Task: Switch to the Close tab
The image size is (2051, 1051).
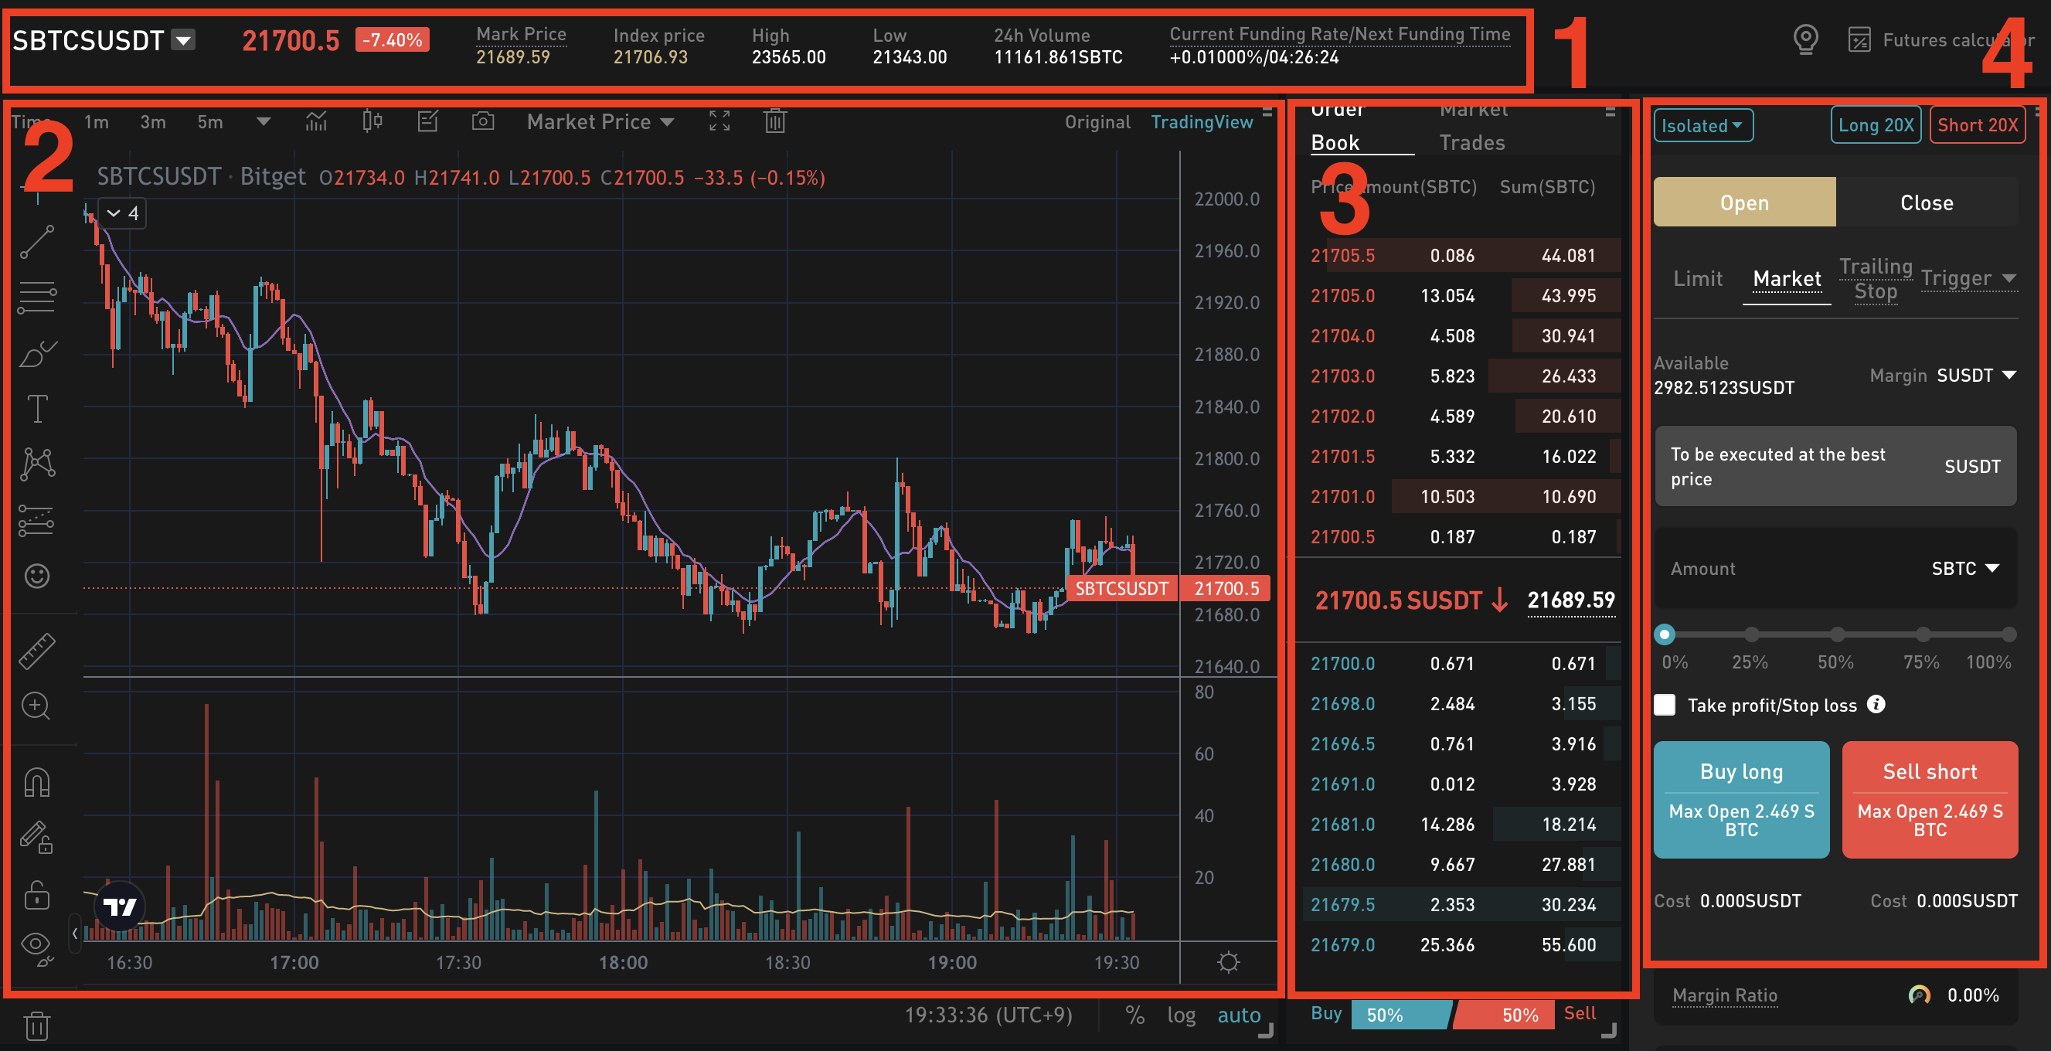Action: point(1927,202)
